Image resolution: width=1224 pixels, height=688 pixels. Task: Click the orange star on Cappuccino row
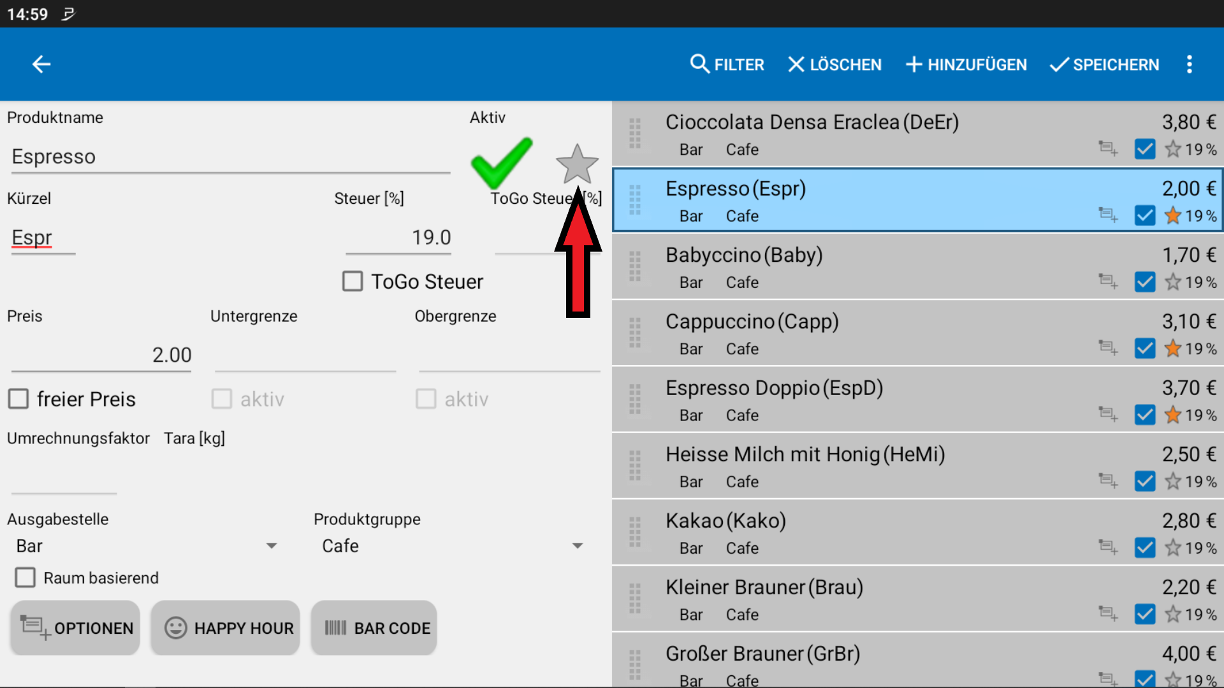tap(1172, 348)
